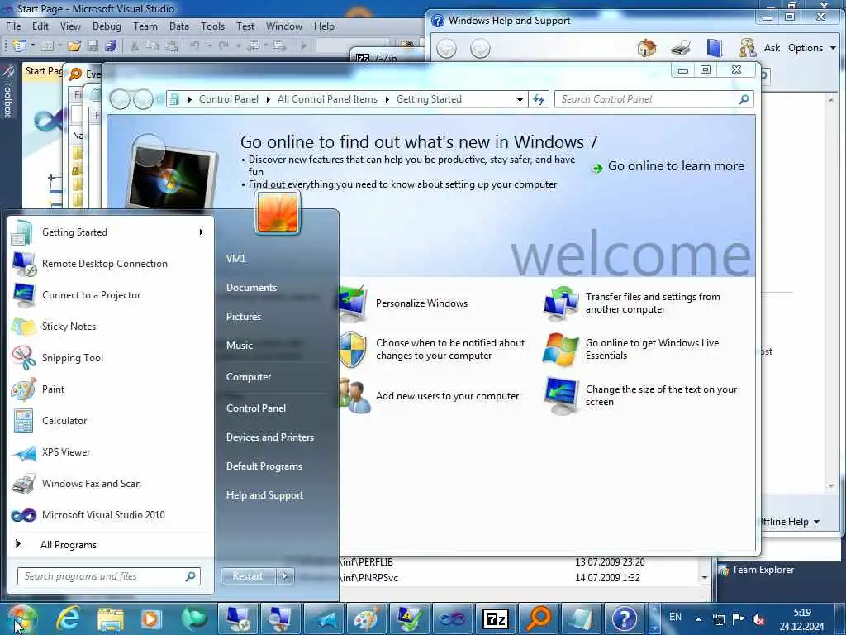Screen dimensions: 846x635
Task: Open the address bar history dropdown
Action: [520, 99]
